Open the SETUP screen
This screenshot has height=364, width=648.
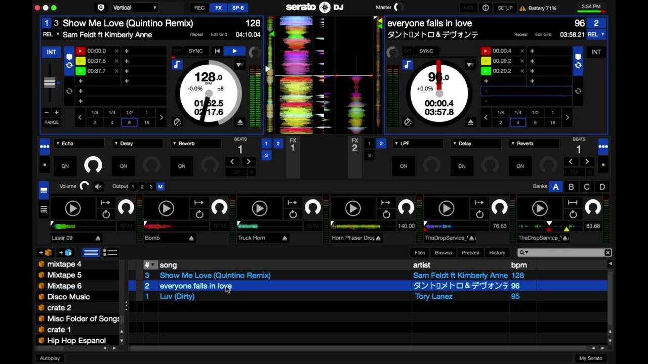[x=505, y=8]
